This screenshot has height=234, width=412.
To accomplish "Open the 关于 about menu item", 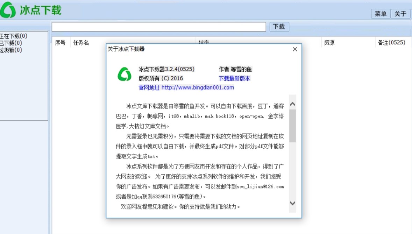I will pyautogui.click(x=400, y=14).
